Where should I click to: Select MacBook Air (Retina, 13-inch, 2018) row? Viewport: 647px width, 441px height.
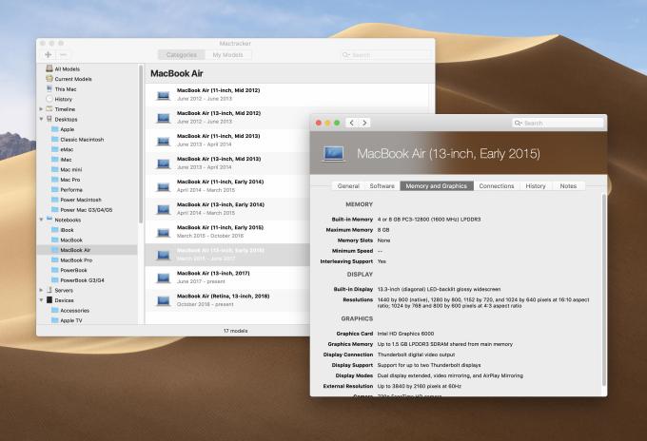[x=227, y=300]
